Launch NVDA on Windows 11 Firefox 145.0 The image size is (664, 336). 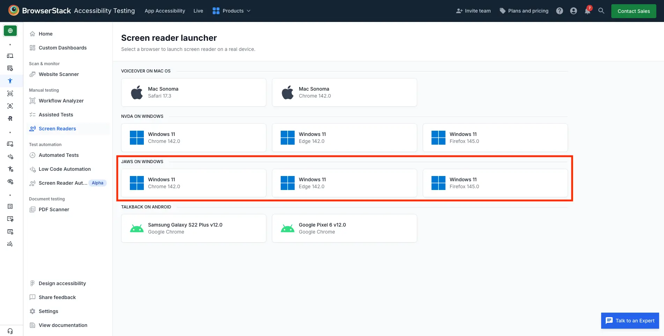coord(495,138)
